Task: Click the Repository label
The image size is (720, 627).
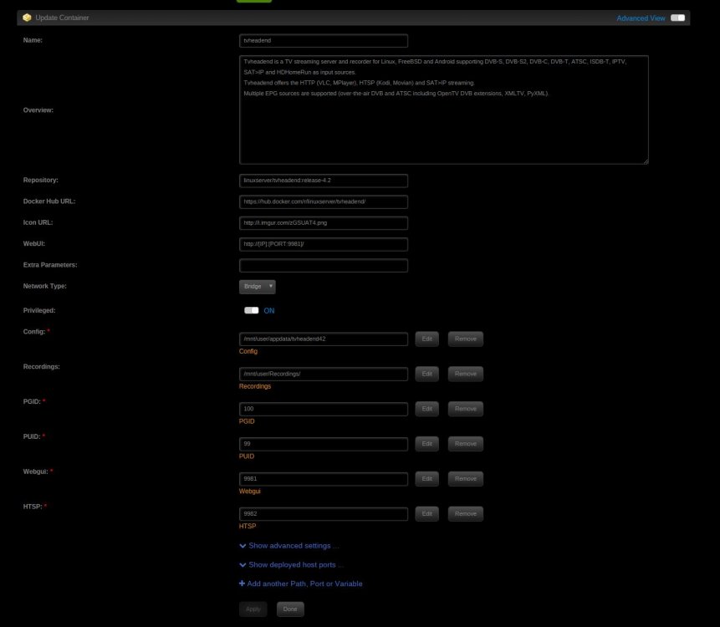Action: pos(40,180)
